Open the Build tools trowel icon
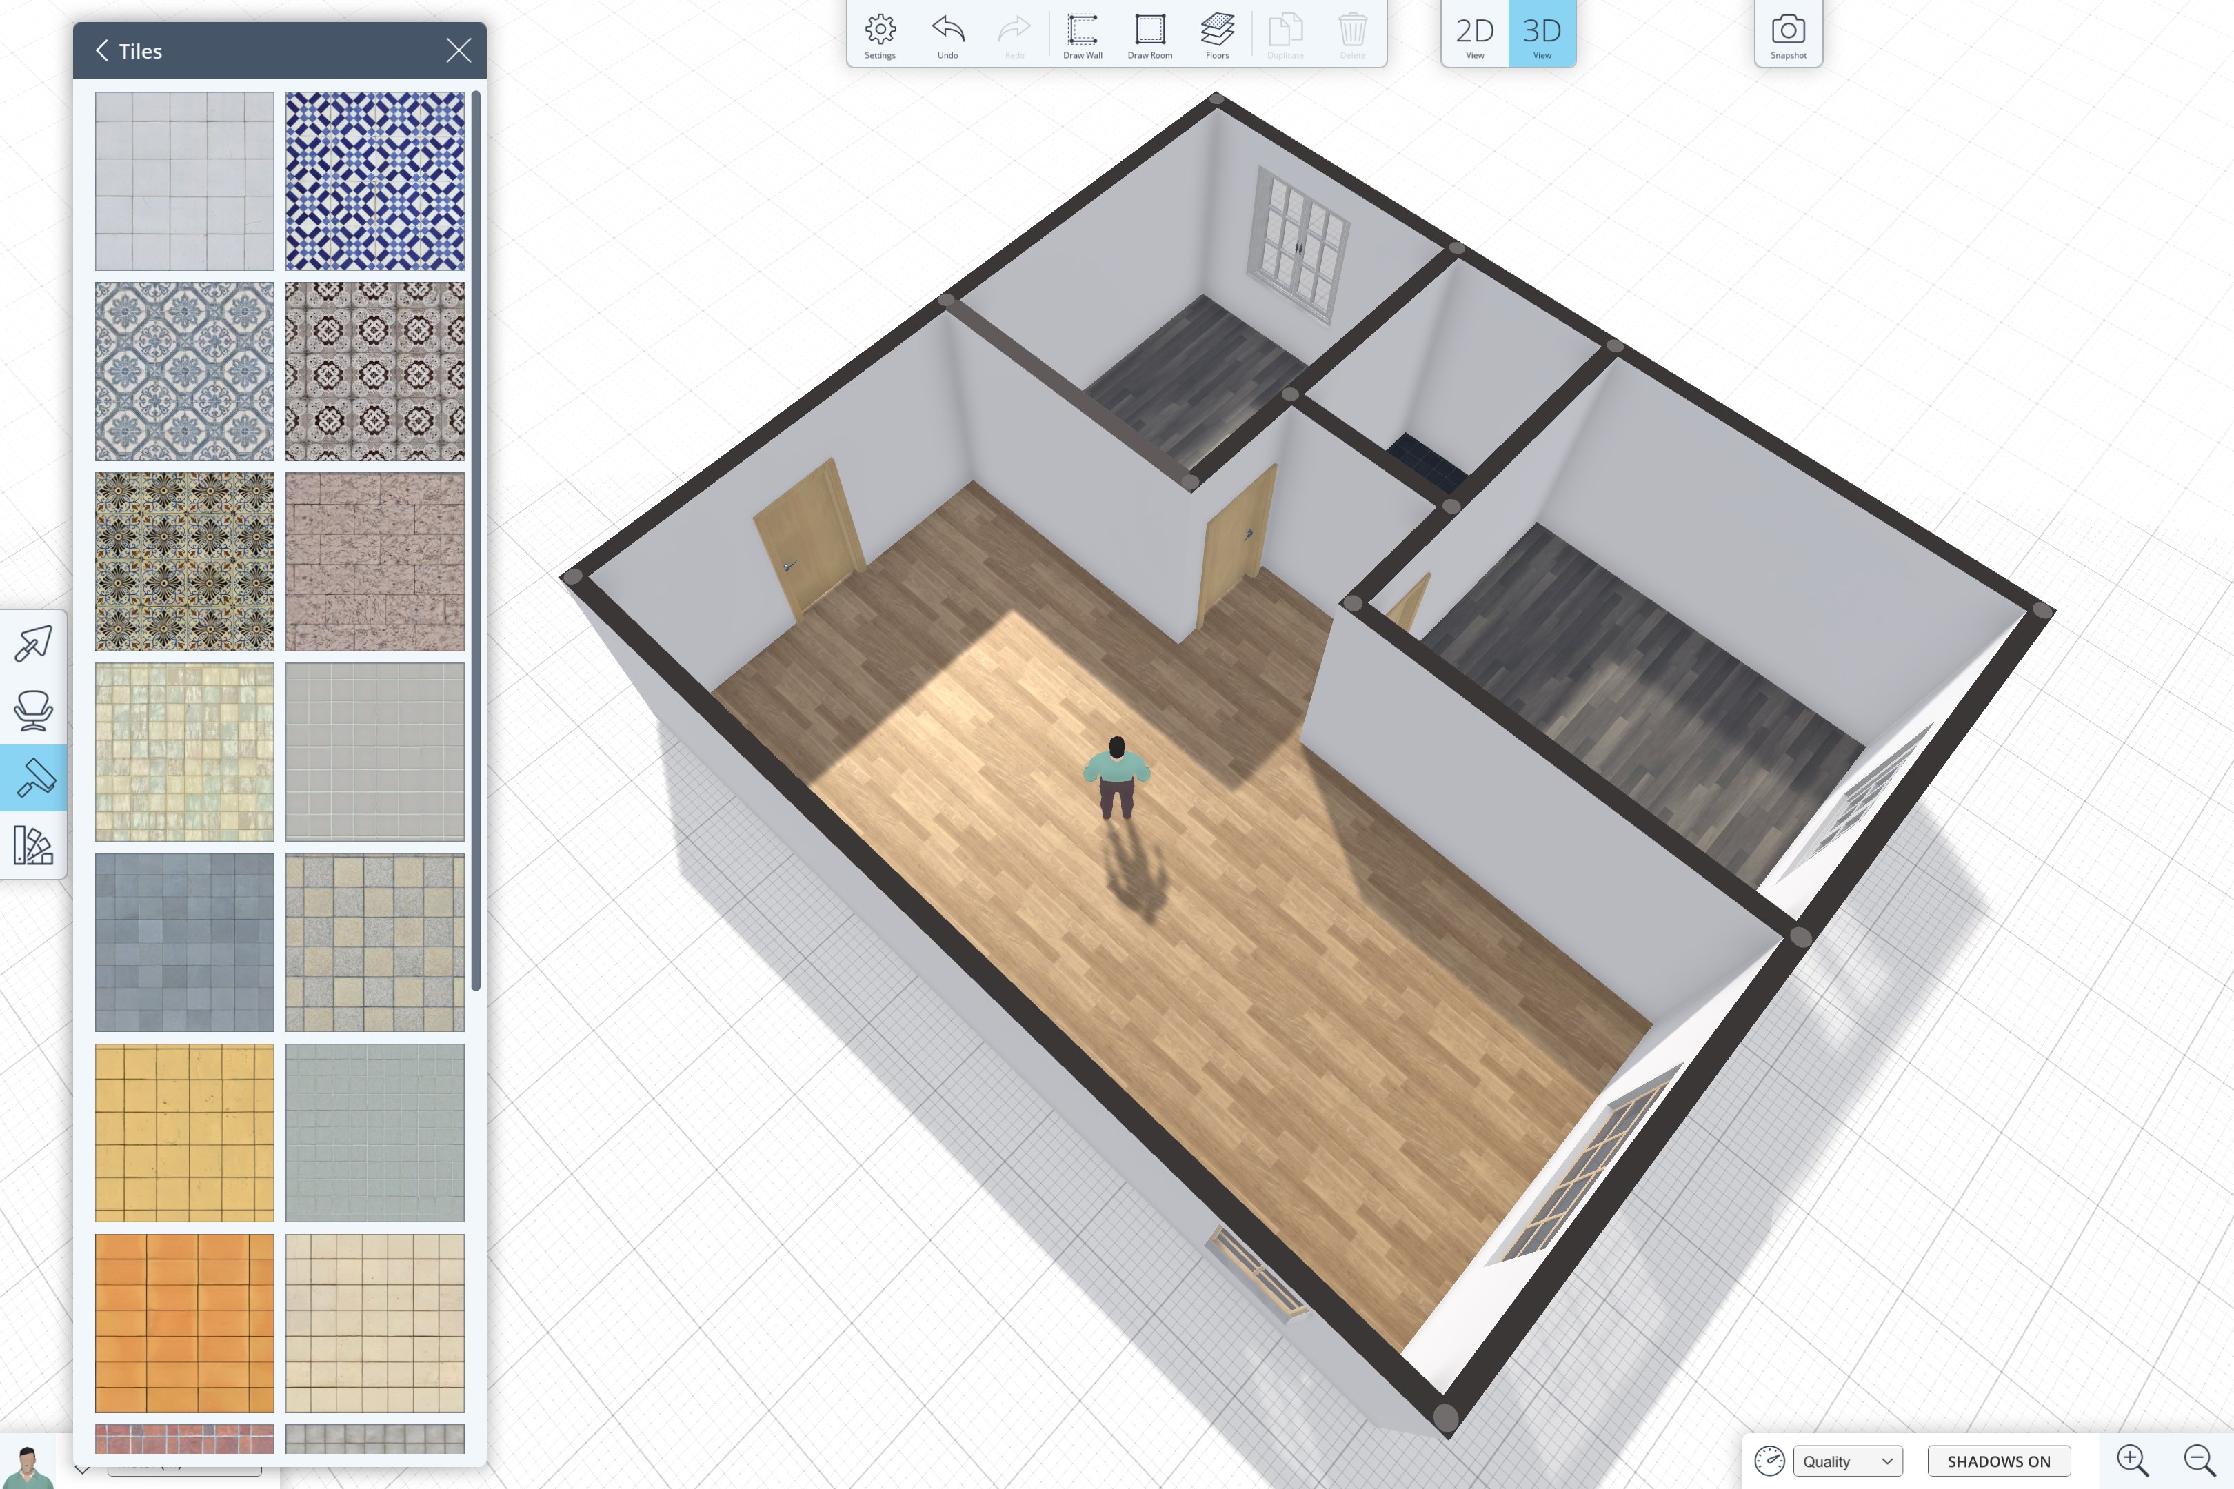Viewport: 2234px width, 1489px height. tap(33, 644)
